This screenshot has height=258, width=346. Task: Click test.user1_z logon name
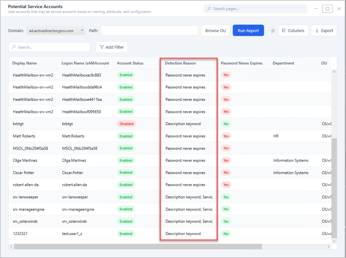pos(72,233)
